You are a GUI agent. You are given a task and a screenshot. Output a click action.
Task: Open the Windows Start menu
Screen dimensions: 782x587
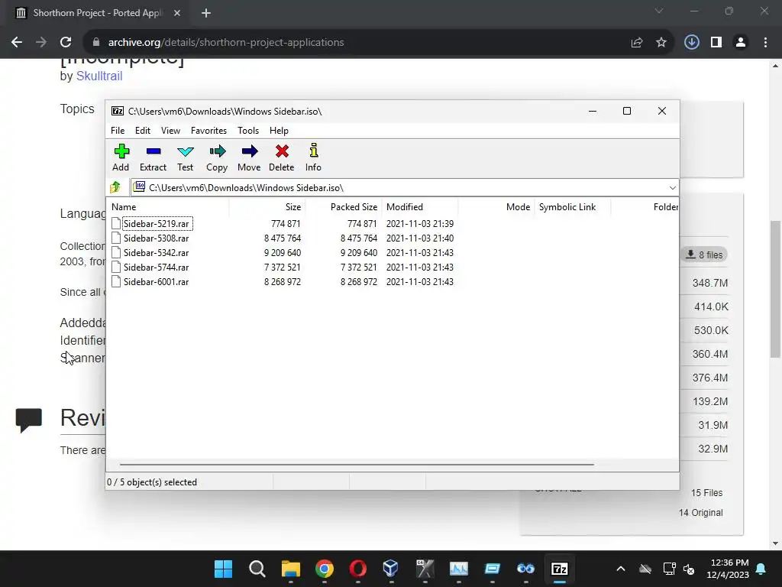click(224, 569)
